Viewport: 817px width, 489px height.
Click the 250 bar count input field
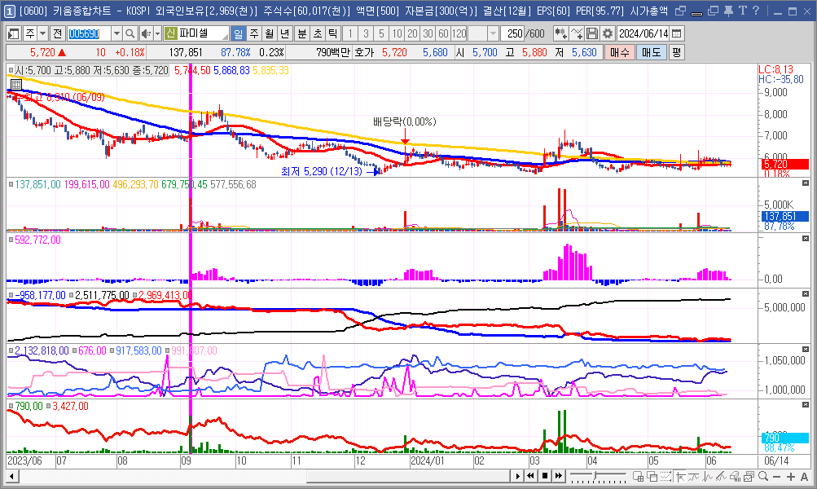point(512,33)
